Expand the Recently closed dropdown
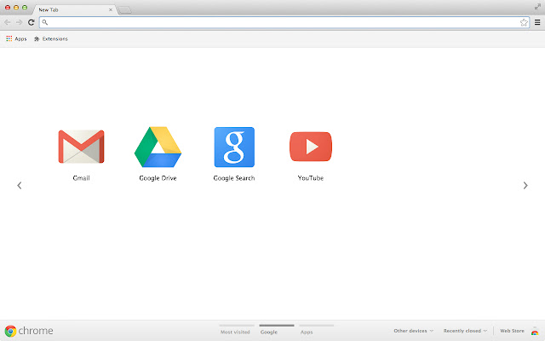Screen dimensions: 545x341 (x=465, y=331)
